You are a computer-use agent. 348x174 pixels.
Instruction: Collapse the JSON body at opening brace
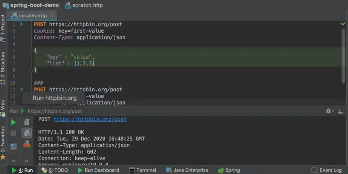tap(31, 50)
